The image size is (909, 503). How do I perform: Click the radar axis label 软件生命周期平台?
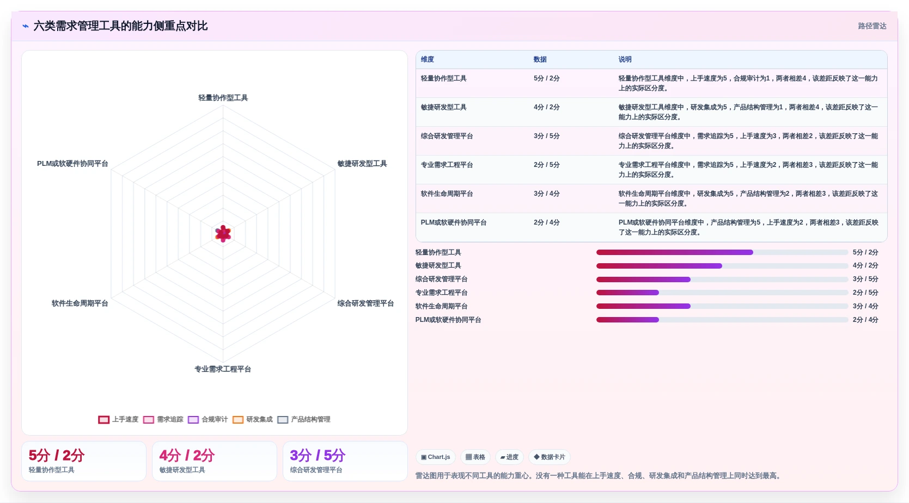point(80,303)
